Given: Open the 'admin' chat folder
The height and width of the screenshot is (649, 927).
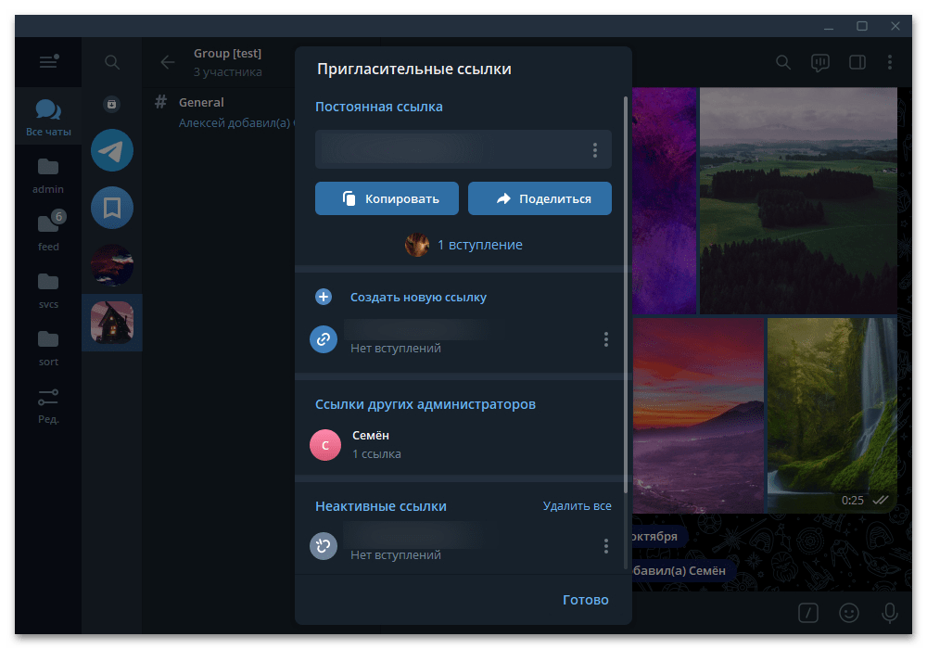Looking at the screenshot, I should (48, 175).
